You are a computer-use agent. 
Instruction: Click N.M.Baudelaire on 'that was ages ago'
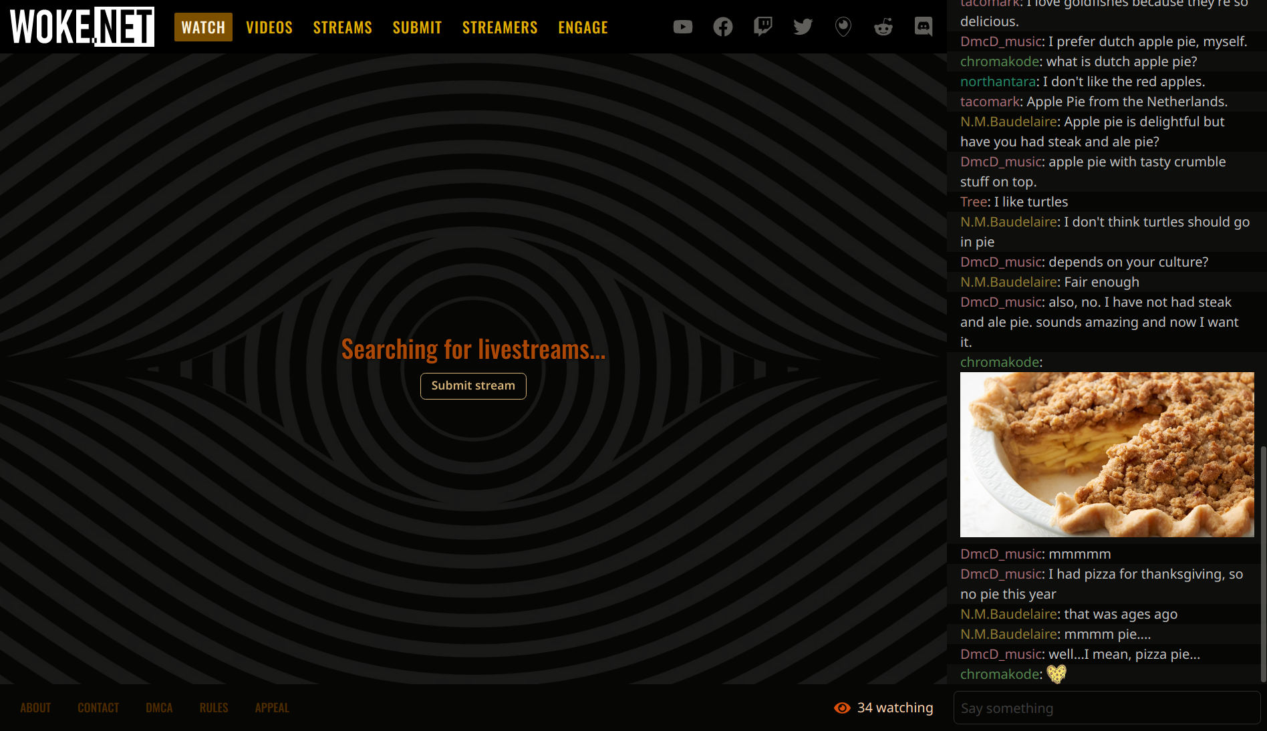click(x=1008, y=614)
